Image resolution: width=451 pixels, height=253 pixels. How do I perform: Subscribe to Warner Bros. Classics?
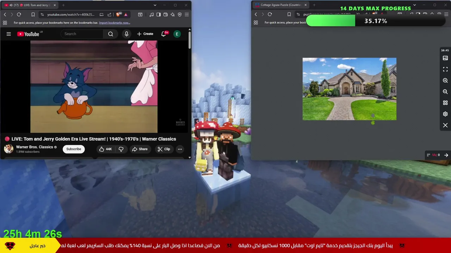click(x=74, y=149)
